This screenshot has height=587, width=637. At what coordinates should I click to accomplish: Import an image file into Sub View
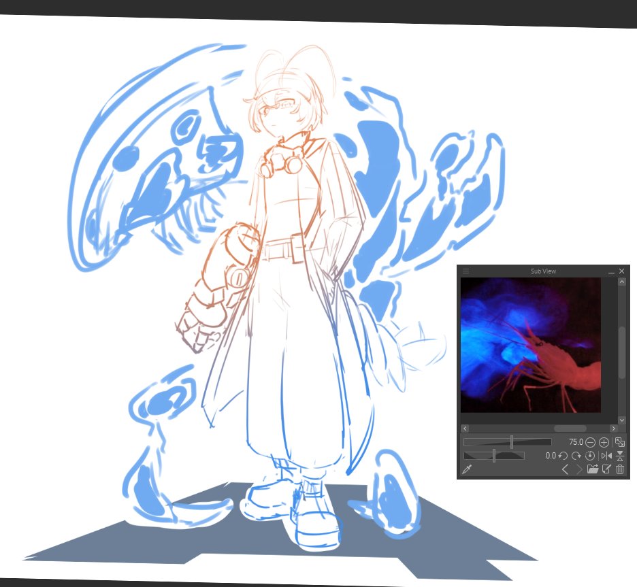(x=593, y=469)
